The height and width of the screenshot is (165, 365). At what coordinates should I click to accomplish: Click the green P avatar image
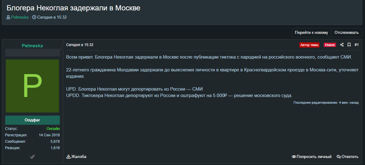coord(32,86)
